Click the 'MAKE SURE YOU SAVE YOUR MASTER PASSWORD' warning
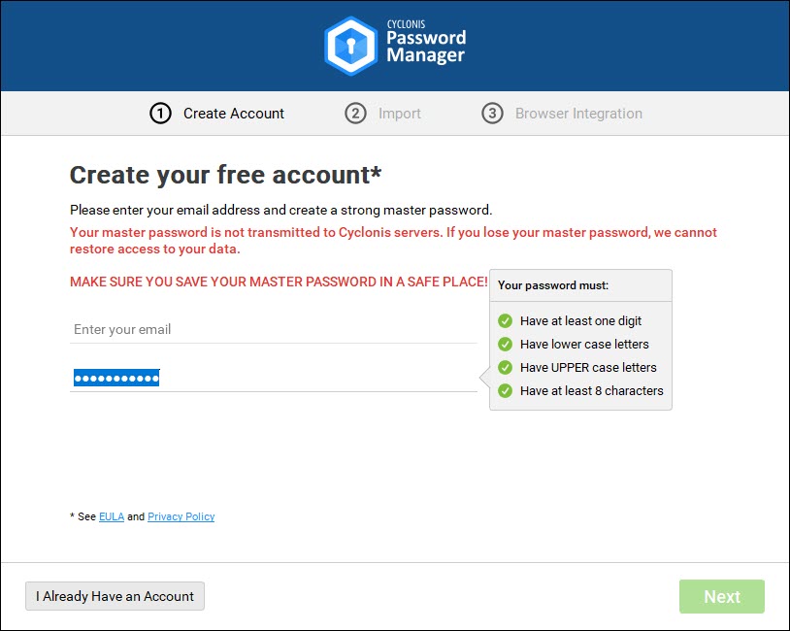This screenshot has width=790, height=631. [279, 282]
